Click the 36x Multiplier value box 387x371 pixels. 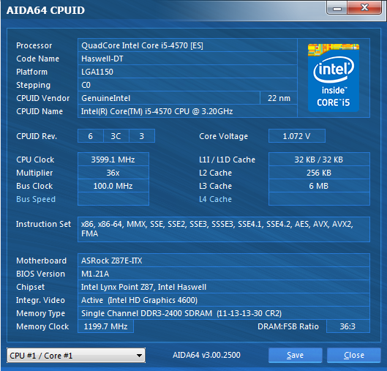113,173
